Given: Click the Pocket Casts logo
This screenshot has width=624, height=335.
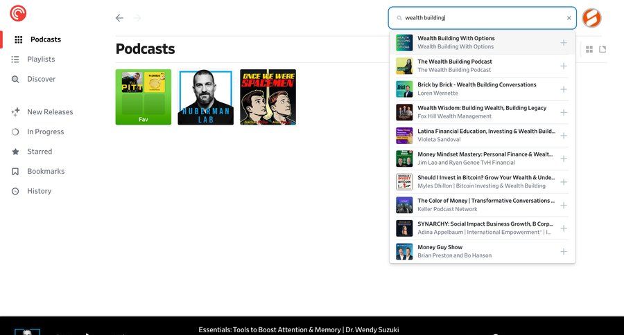Looking at the screenshot, I should 18,13.
